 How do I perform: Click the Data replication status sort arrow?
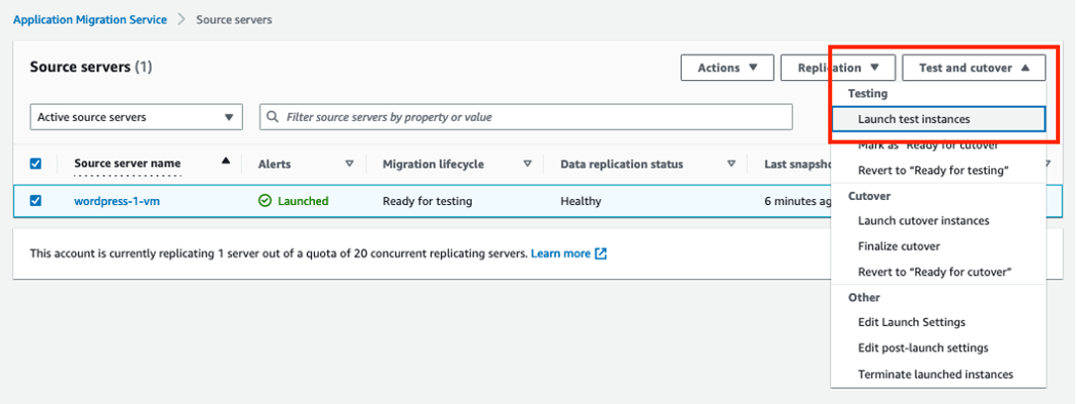(731, 164)
